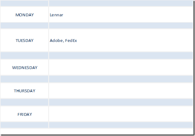
Task: Click the WEDNESDAY day label
Action: coord(25,68)
